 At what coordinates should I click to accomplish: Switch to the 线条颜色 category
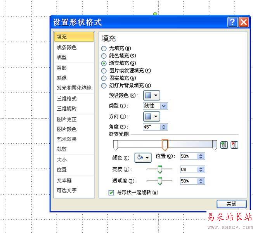point(74,47)
